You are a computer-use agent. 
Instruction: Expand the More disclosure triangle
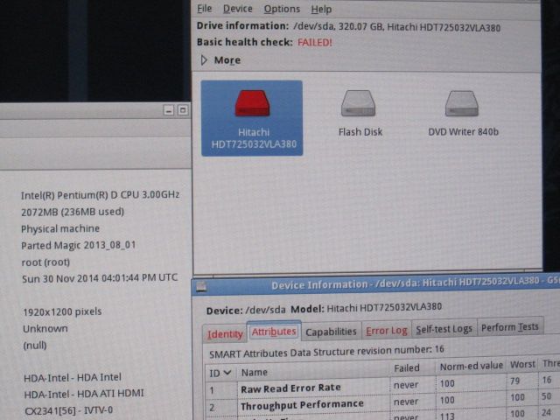tap(204, 60)
